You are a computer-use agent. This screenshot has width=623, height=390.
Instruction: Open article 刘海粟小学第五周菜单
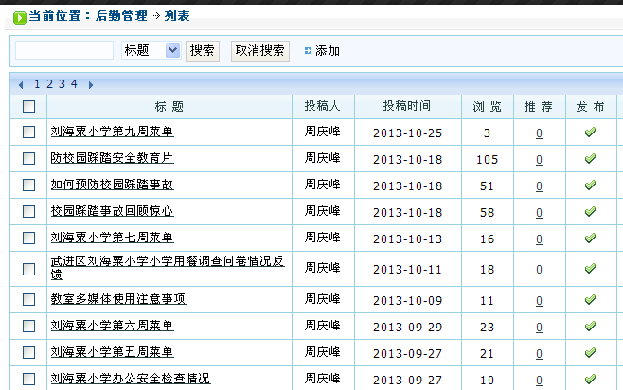[112, 352]
